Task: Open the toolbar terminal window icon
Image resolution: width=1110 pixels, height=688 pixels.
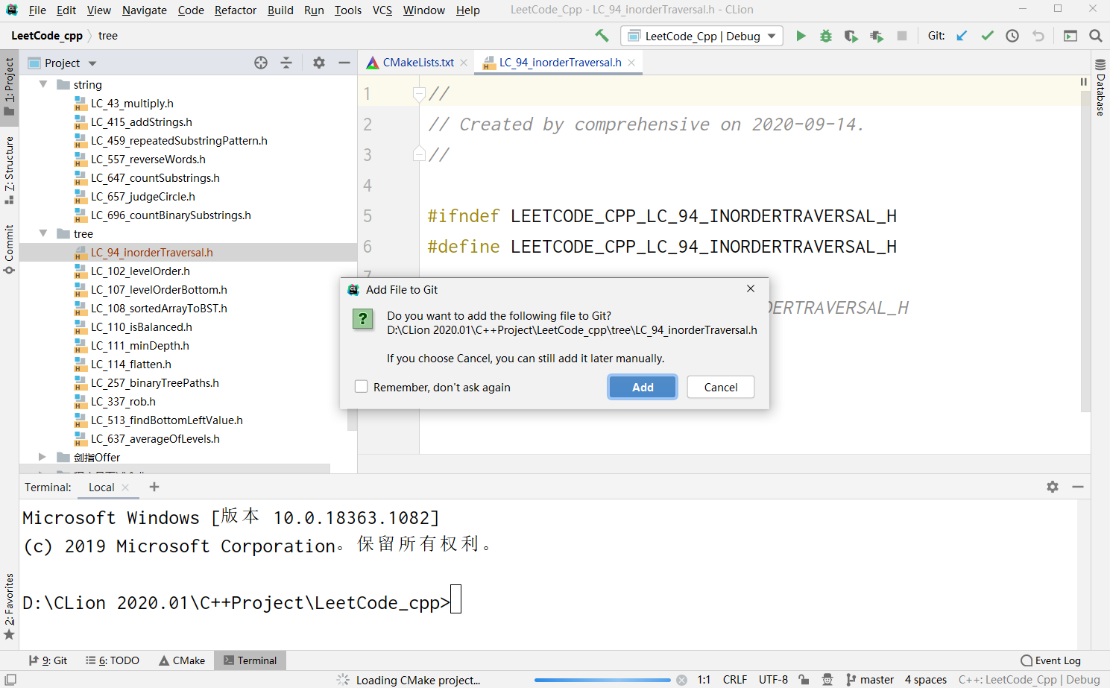Action: [x=1070, y=36]
